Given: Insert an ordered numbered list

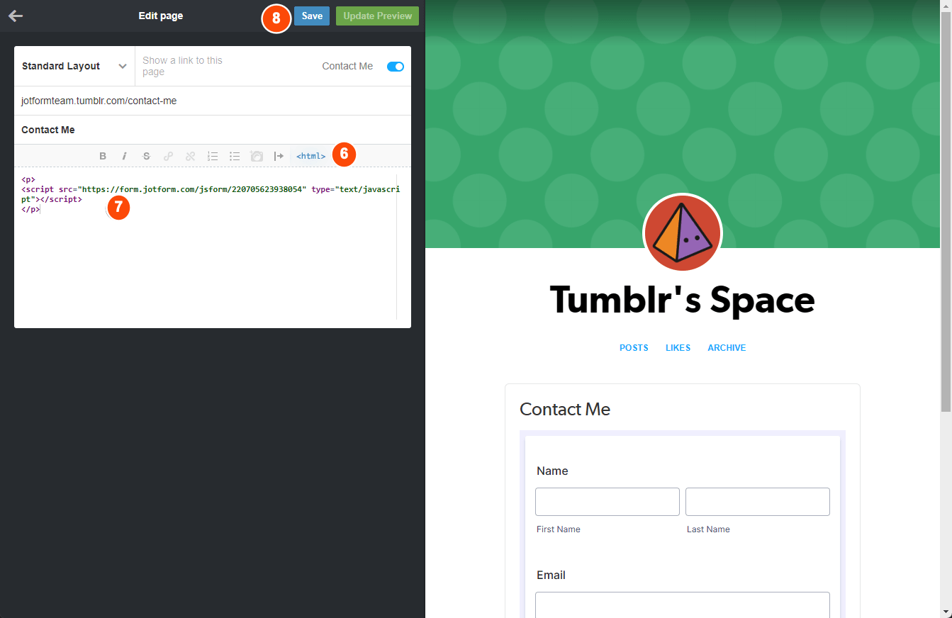Looking at the screenshot, I should (212, 156).
